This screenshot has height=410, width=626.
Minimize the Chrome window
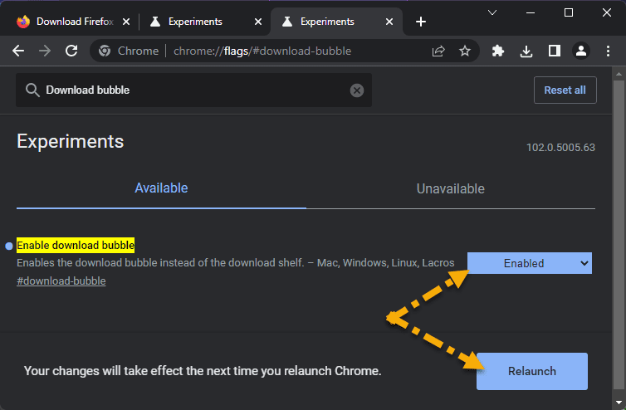click(531, 12)
